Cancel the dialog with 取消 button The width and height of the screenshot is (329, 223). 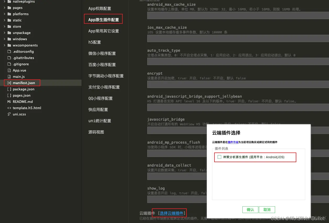pos(267,209)
